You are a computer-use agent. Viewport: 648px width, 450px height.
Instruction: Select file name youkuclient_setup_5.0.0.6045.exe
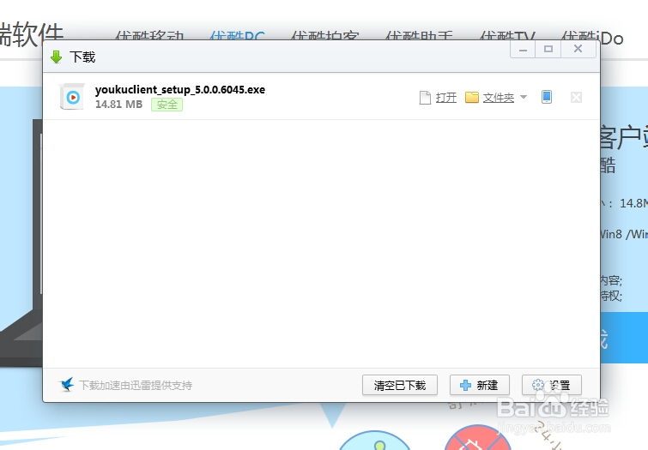[x=180, y=90]
